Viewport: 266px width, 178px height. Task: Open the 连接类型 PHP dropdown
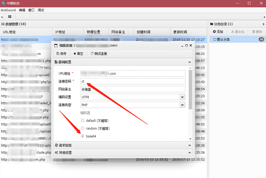pos(182,105)
